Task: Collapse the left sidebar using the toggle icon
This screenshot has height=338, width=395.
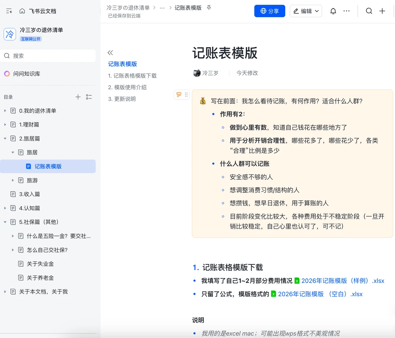Action: point(9,11)
